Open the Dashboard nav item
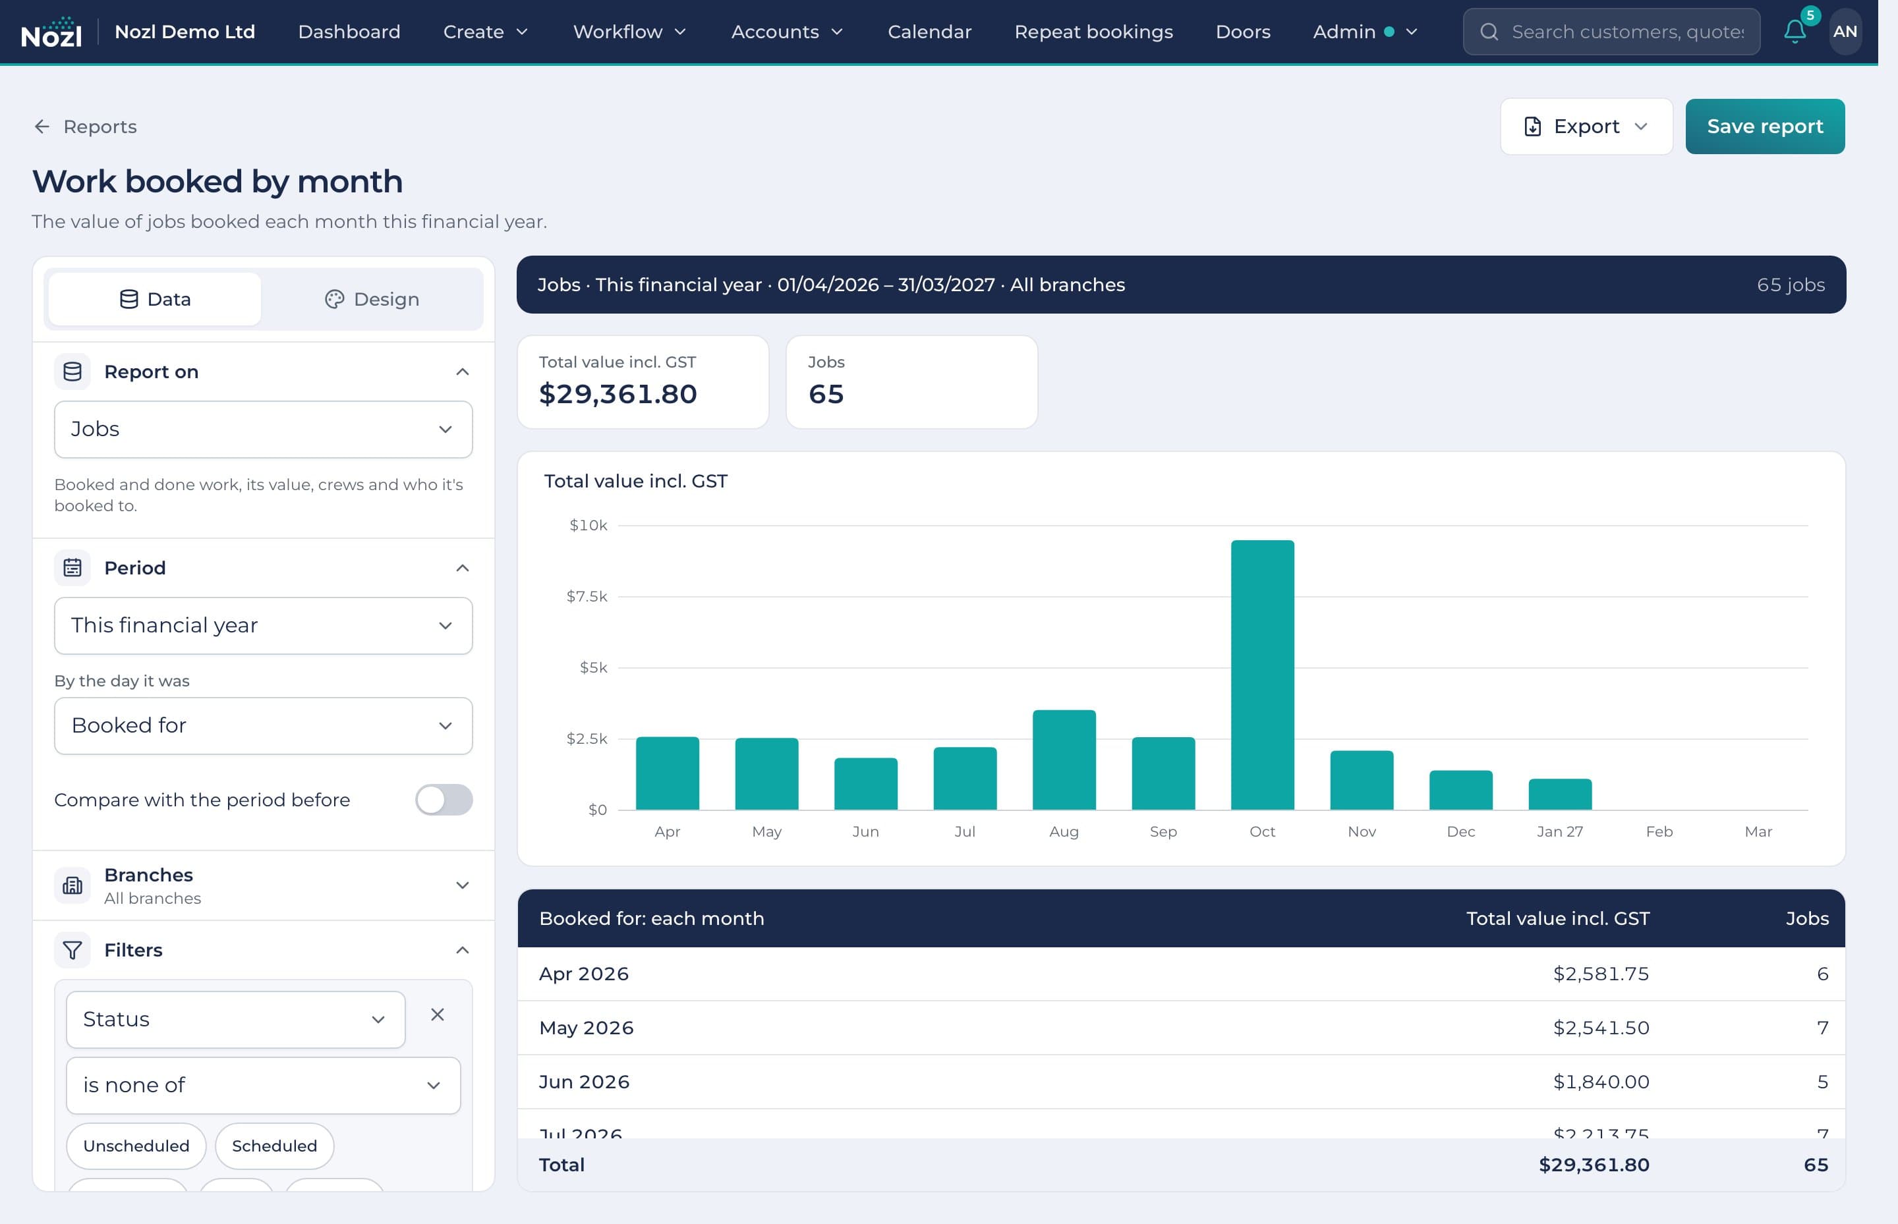 (349, 32)
